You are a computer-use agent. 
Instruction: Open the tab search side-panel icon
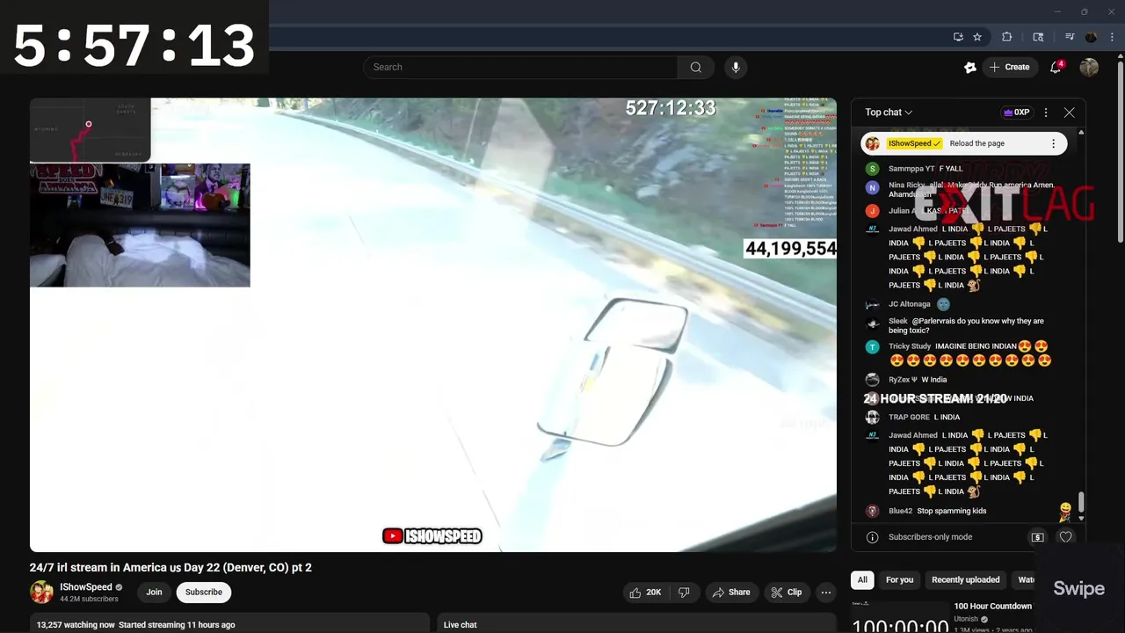click(1038, 37)
